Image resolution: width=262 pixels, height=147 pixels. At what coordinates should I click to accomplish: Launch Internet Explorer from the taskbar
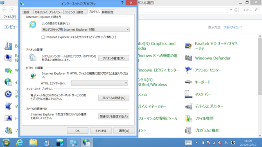point(20,143)
